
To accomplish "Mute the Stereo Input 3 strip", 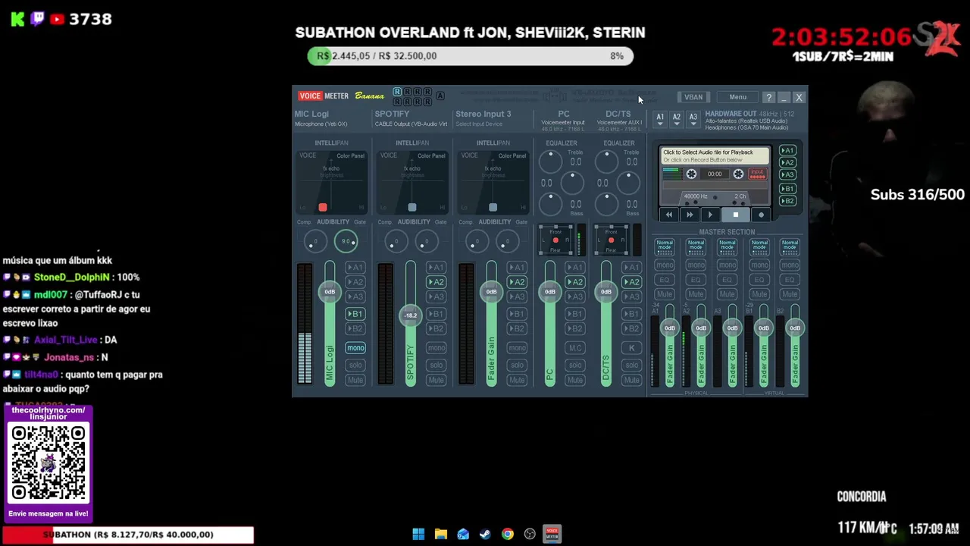I will point(517,380).
